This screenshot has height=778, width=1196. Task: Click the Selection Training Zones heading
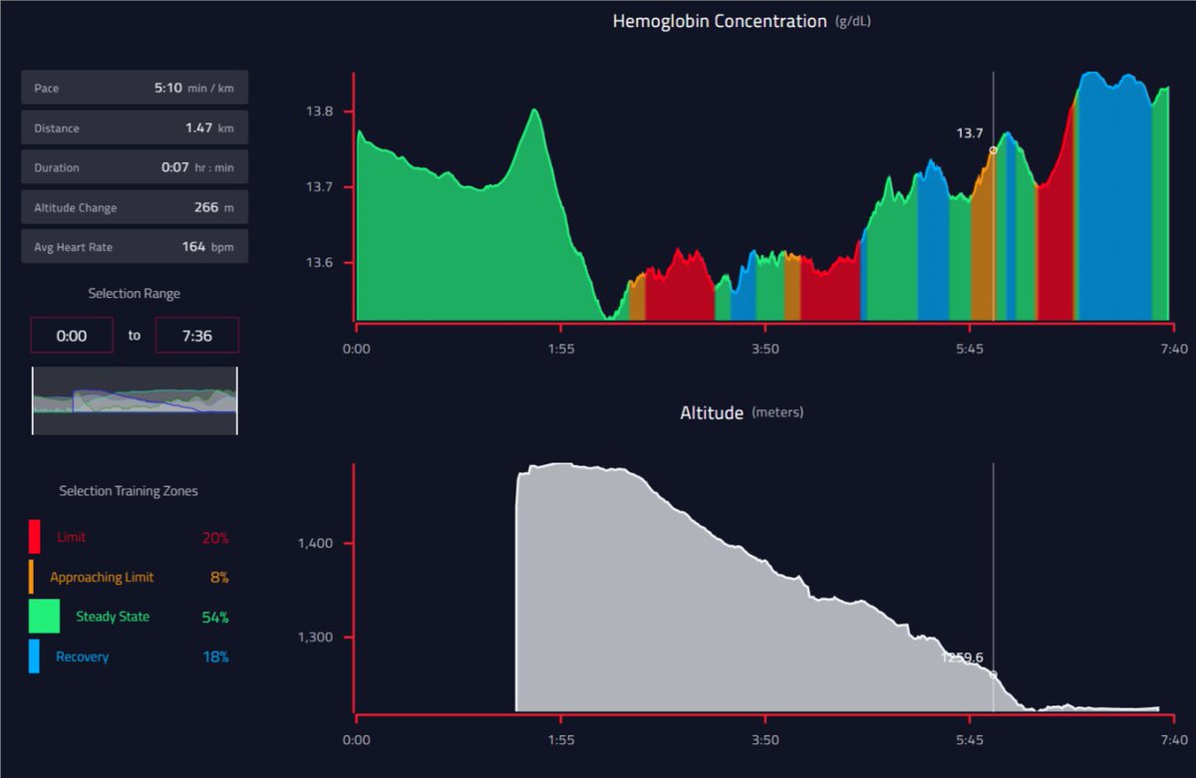(128, 491)
